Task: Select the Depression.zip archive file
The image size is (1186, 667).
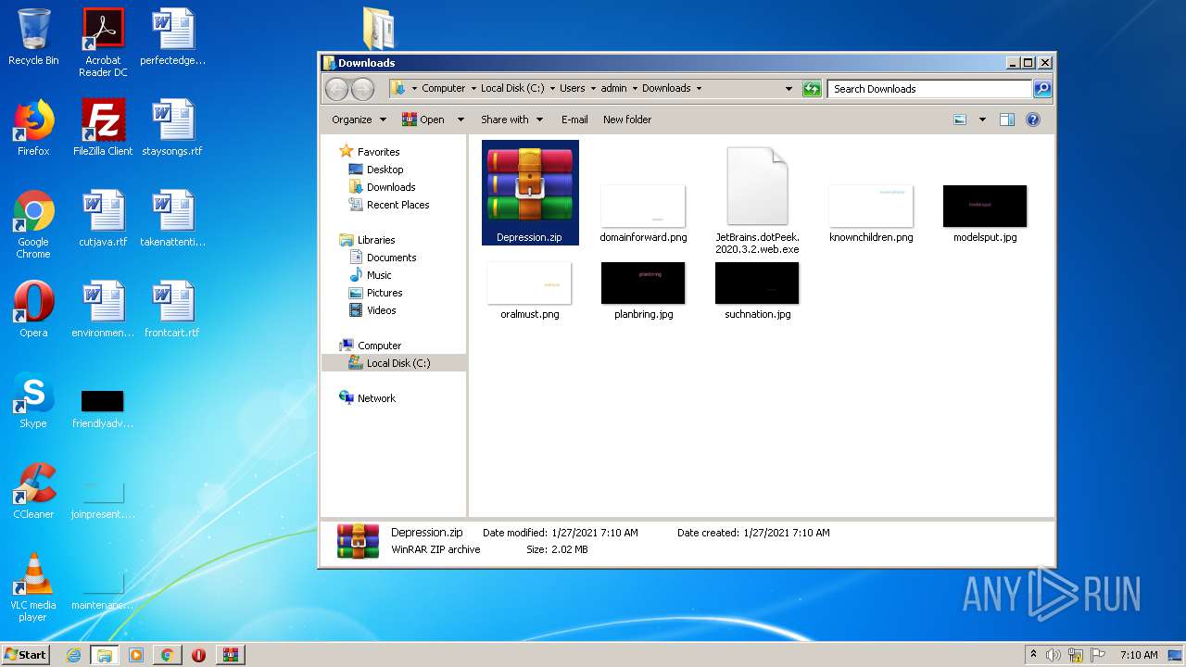Action: (x=530, y=193)
